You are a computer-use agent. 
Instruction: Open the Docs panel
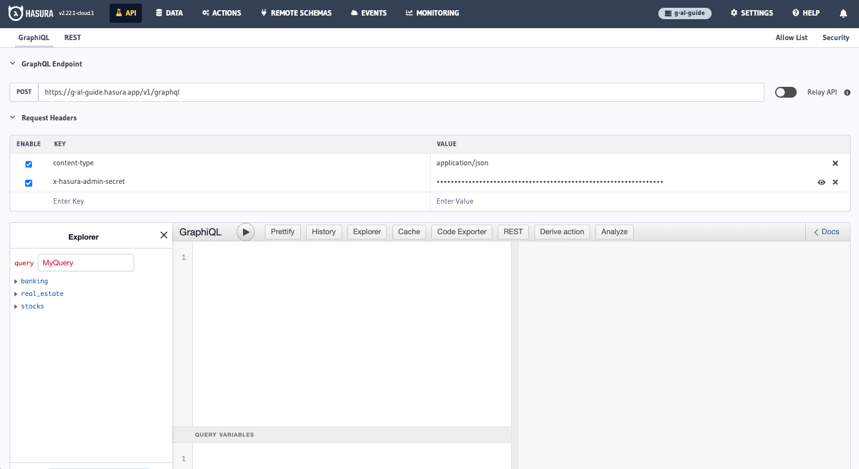pos(827,232)
